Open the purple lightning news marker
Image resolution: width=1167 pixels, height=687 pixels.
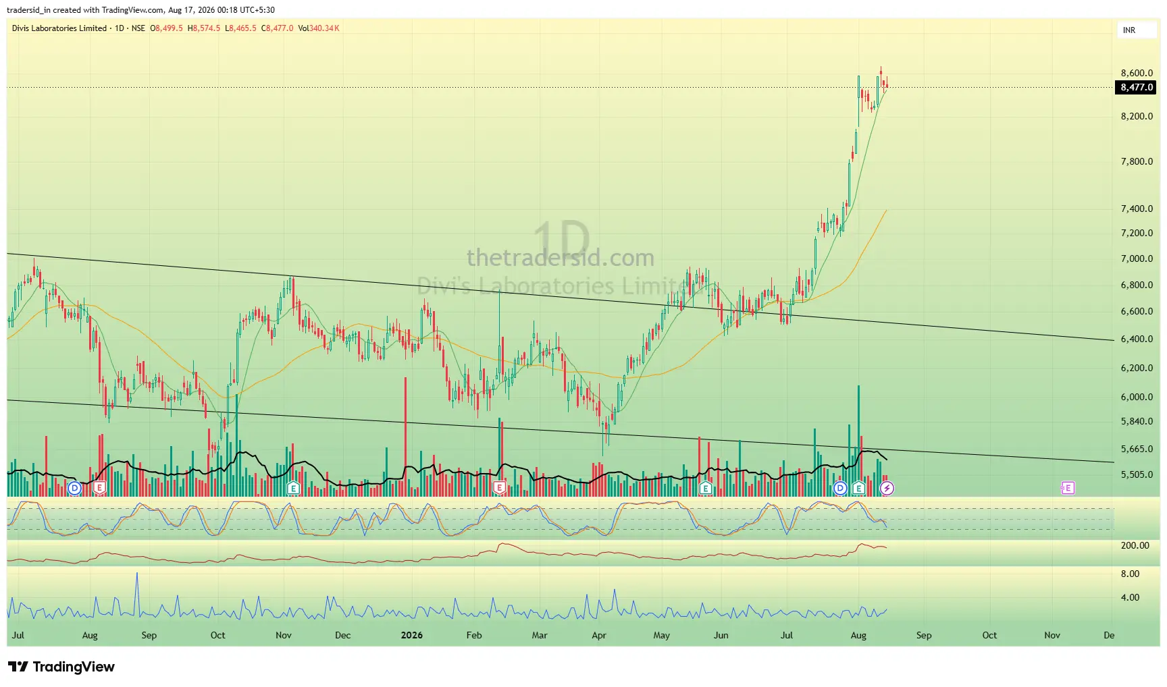coord(887,488)
